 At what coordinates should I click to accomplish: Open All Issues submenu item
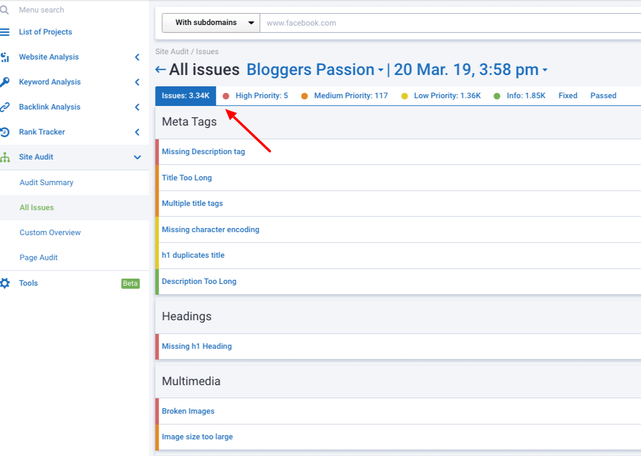click(x=37, y=208)
